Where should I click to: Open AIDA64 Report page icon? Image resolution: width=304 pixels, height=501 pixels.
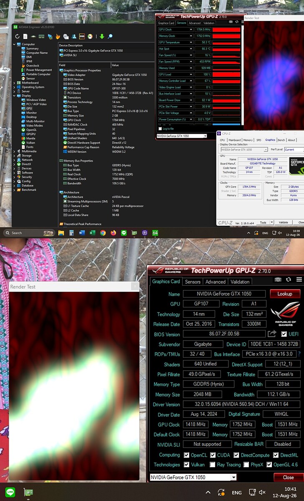25,36
